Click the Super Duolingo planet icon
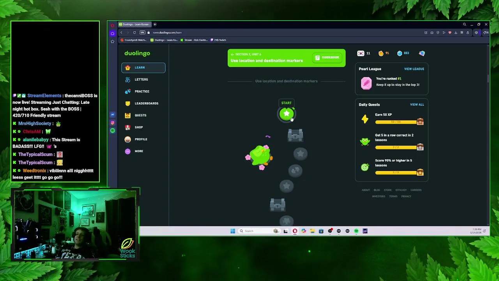The width and height of the screenshot is (499, 281). 422,53
